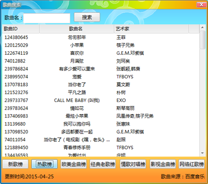
Task: Click artist 王菲
Action: pos(121,37)
